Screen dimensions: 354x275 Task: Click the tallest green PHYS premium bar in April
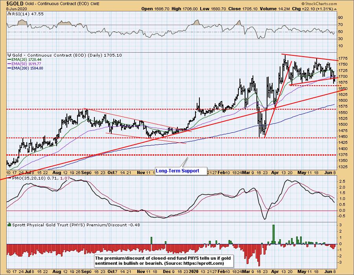click(274, 235)
